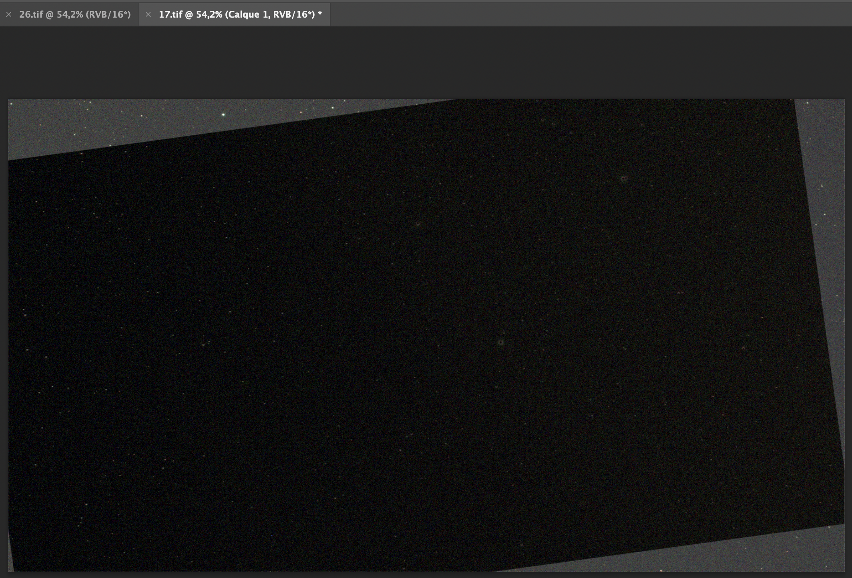Click the double dust spot in upper-right dark layer
Image resolution: width=852 pixels, height=578 pixels.
(x=624, y=179)
